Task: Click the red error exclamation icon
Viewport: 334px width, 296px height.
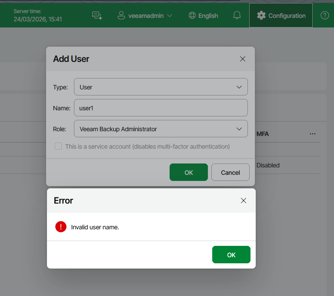Action: [61, 227]
